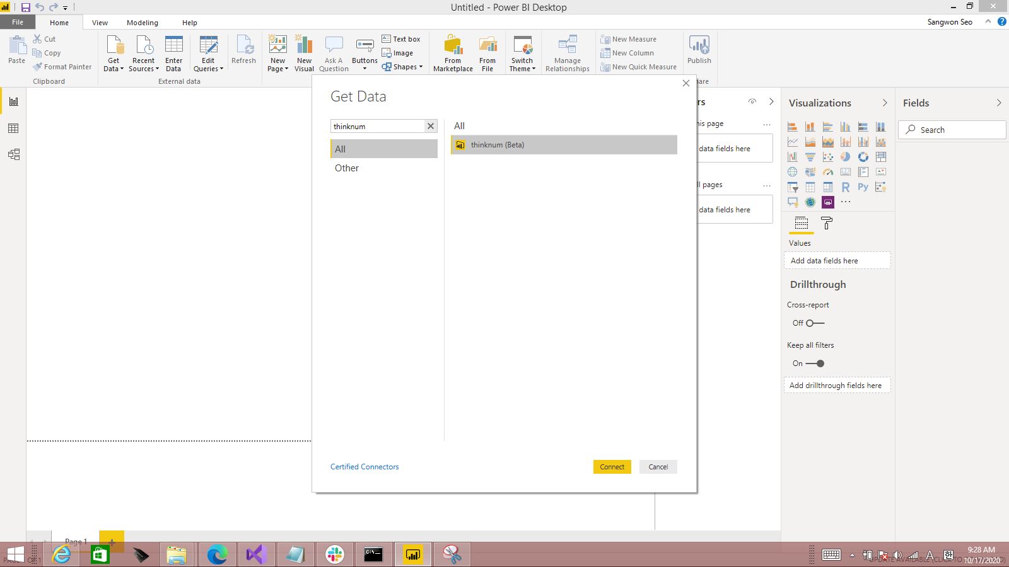This screenshot has height=567, width=1009.
Task: Choose the line chart visual
Action: (793, 142)
